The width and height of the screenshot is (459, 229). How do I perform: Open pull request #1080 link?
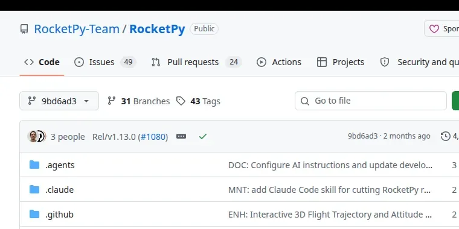point(153,137)
